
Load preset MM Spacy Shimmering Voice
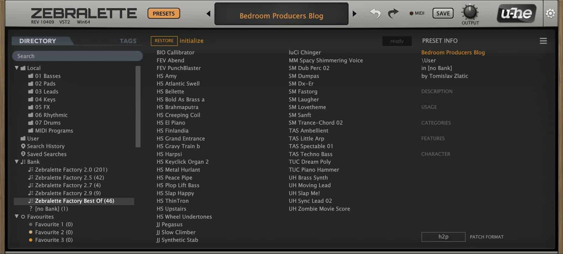326,60
